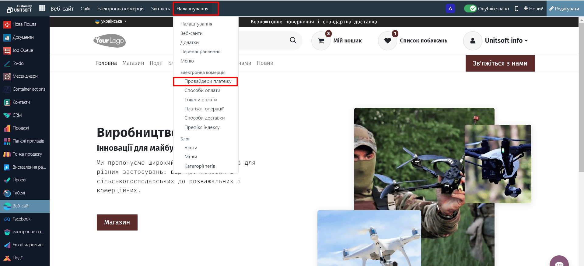
Task: Click the shopping cart icon
Action: [x=321, y=41]
